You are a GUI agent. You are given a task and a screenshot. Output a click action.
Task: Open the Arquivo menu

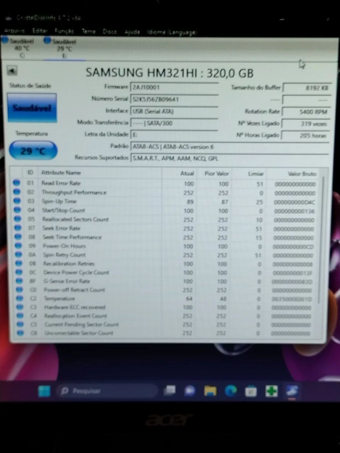pyautogui.click(x=15, y=31)
